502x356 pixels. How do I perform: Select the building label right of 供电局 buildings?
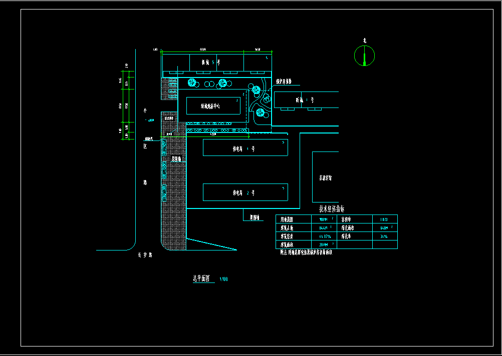click(325, 177)
